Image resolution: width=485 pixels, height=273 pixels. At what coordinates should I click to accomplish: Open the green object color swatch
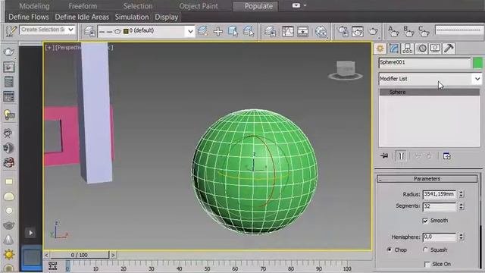[x=477, y=63]
